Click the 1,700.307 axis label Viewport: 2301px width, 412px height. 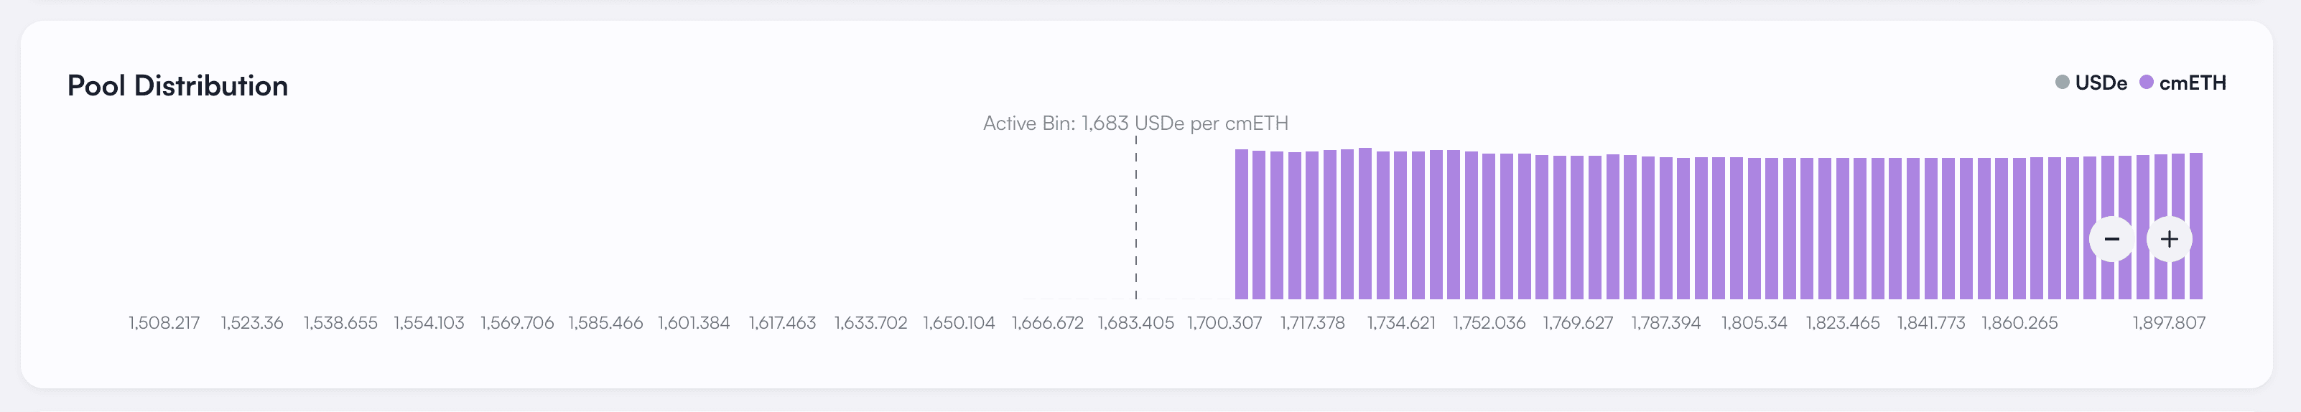(x=1224, y=322)
